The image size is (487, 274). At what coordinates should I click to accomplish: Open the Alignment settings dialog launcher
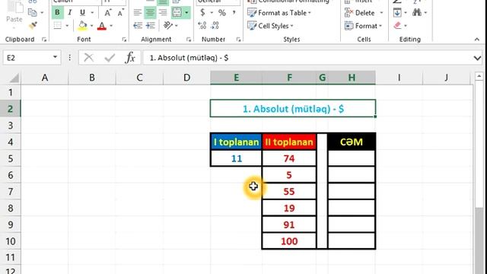coord(189,40)
